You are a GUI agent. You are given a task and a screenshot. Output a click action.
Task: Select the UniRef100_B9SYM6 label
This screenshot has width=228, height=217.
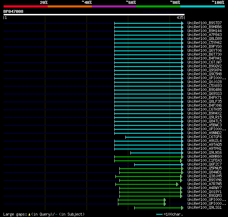(x=204, y=180)
